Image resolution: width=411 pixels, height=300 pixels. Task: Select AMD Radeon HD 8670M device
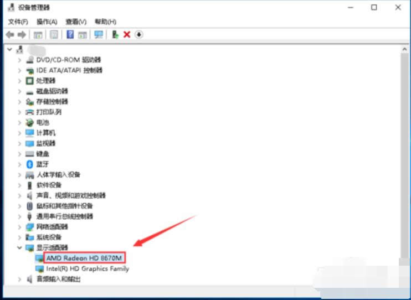pyautogui.click(x=85, y=258)
